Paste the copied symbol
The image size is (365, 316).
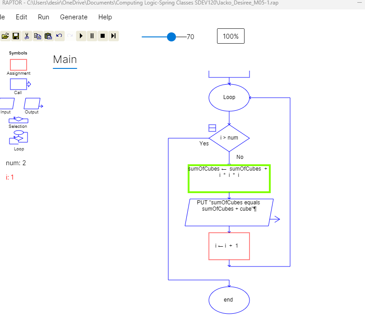click(x=48, y=36)
